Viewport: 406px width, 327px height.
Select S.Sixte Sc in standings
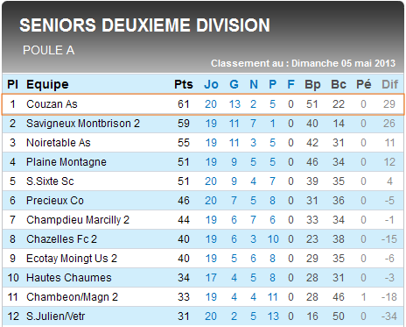pyautogui.click(x=50, y=181)
